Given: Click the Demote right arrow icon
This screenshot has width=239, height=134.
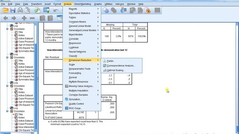Looking at the screenshot, I should (x=14, y=18).
